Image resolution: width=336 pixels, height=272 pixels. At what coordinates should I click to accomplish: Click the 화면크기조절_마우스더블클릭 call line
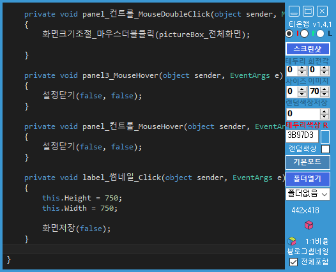pyautogui.click(x=146, y=34)
